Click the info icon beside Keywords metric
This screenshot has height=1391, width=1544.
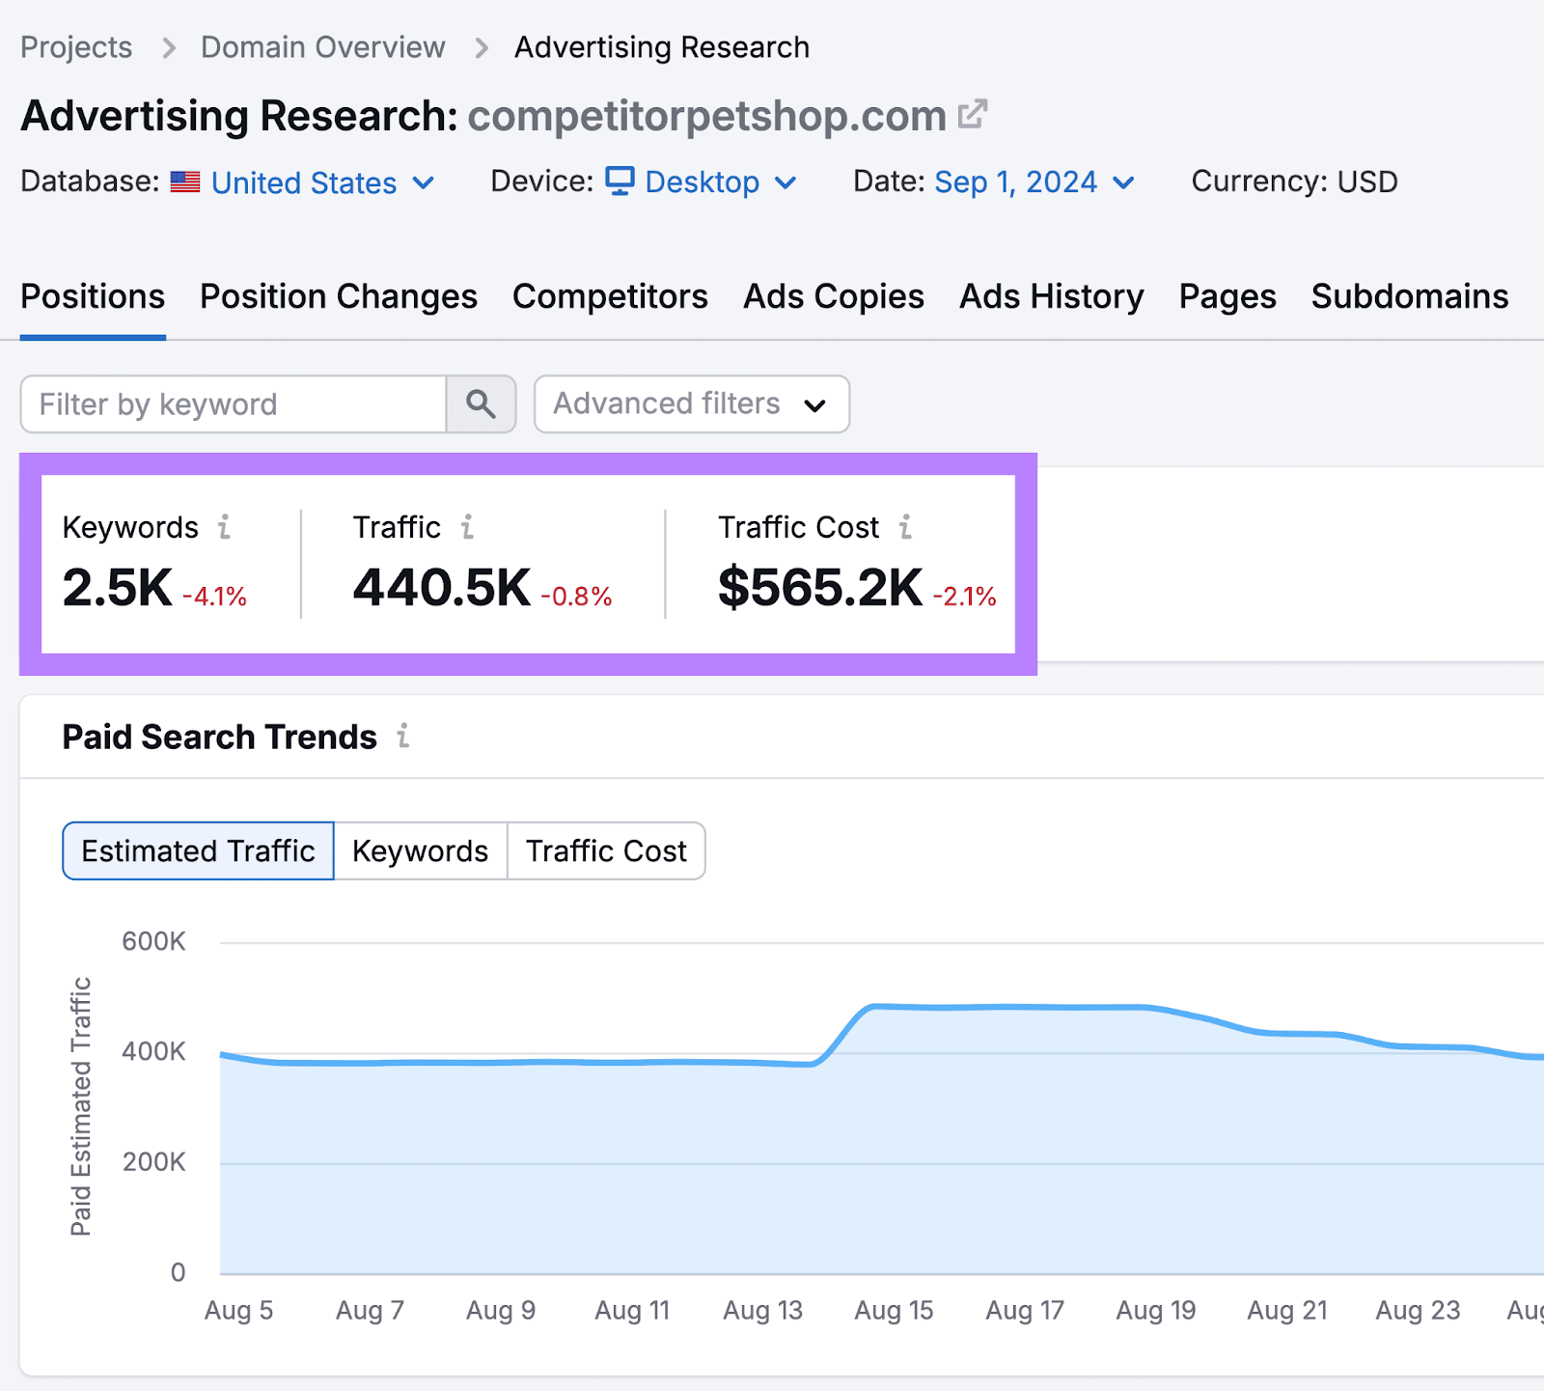point(225,528)
